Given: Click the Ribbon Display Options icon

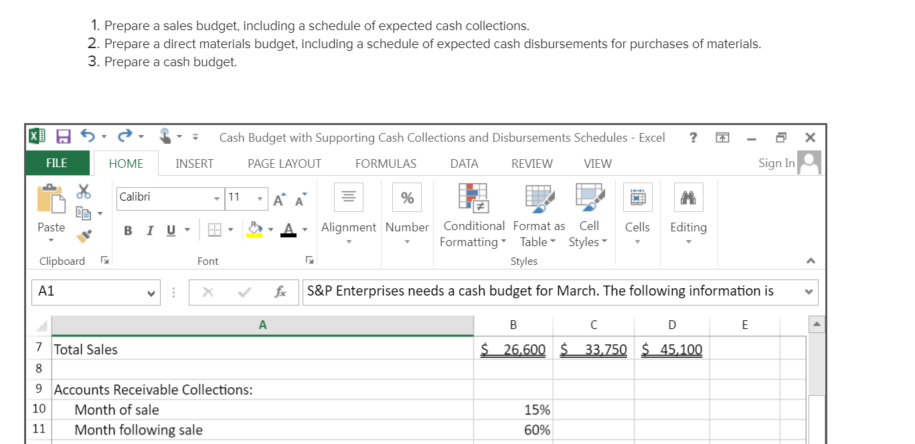Looking at the screenshot, I should 722,138.
